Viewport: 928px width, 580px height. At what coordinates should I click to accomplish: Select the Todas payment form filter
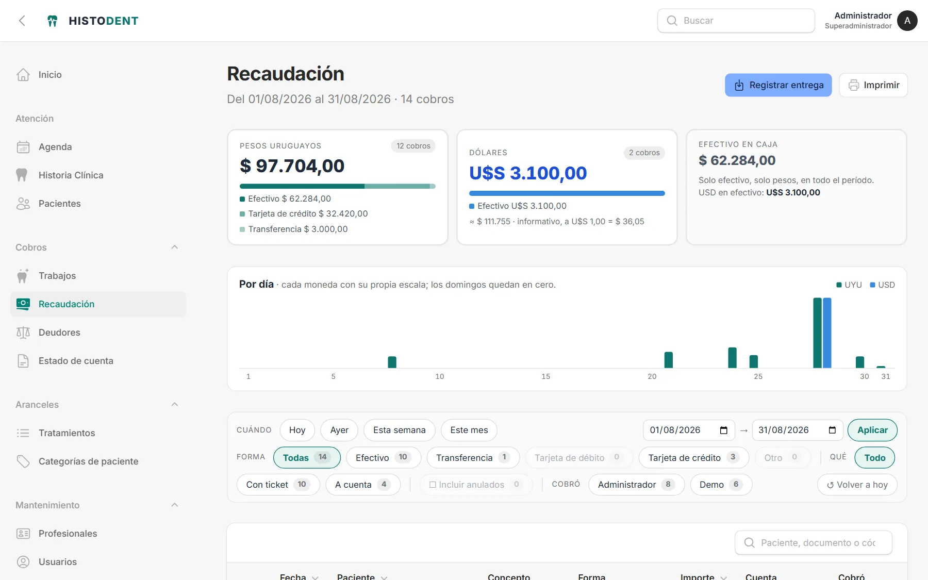coord(307,457)
